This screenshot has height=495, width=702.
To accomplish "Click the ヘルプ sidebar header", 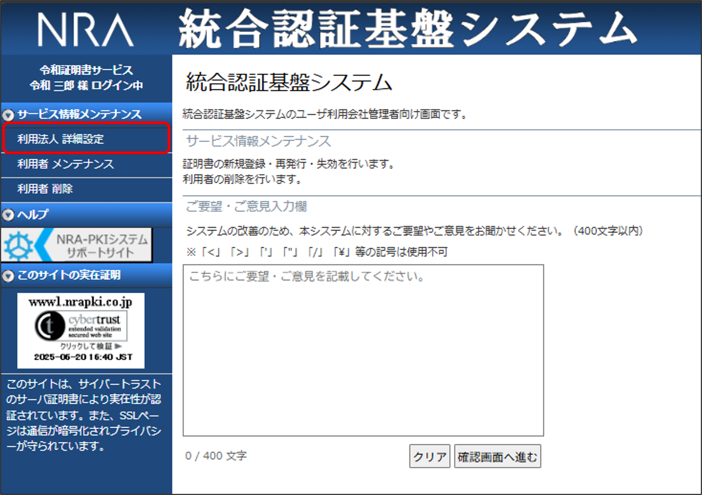I will point(86,214).
